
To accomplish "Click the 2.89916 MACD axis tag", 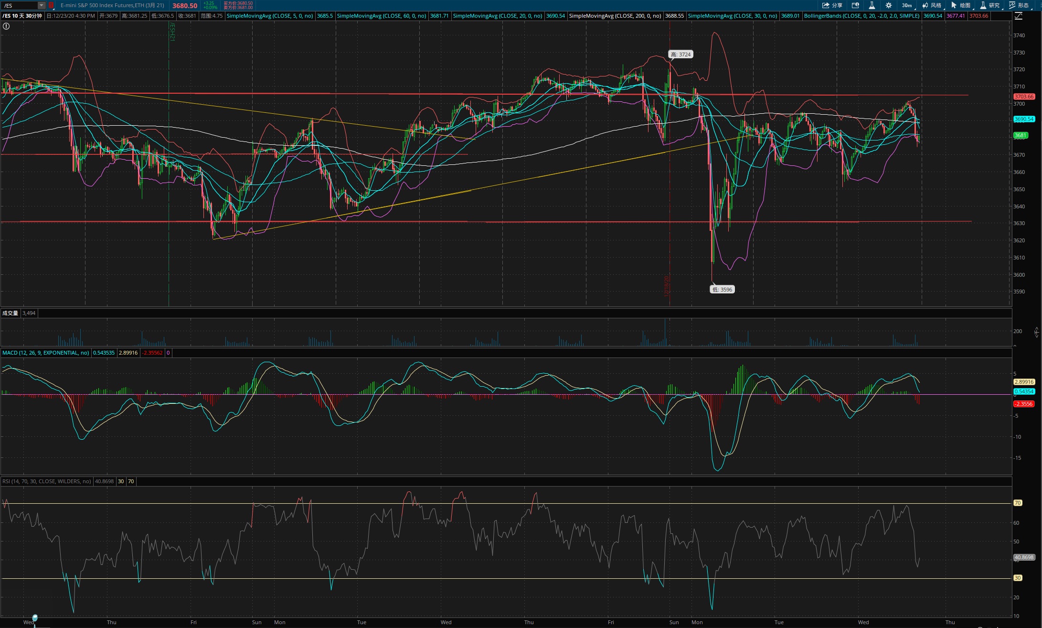I will tap(1024, 382).
